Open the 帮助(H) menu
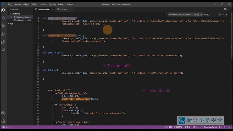The height and width of the screenshot is (131, 233). pos(70,4)
